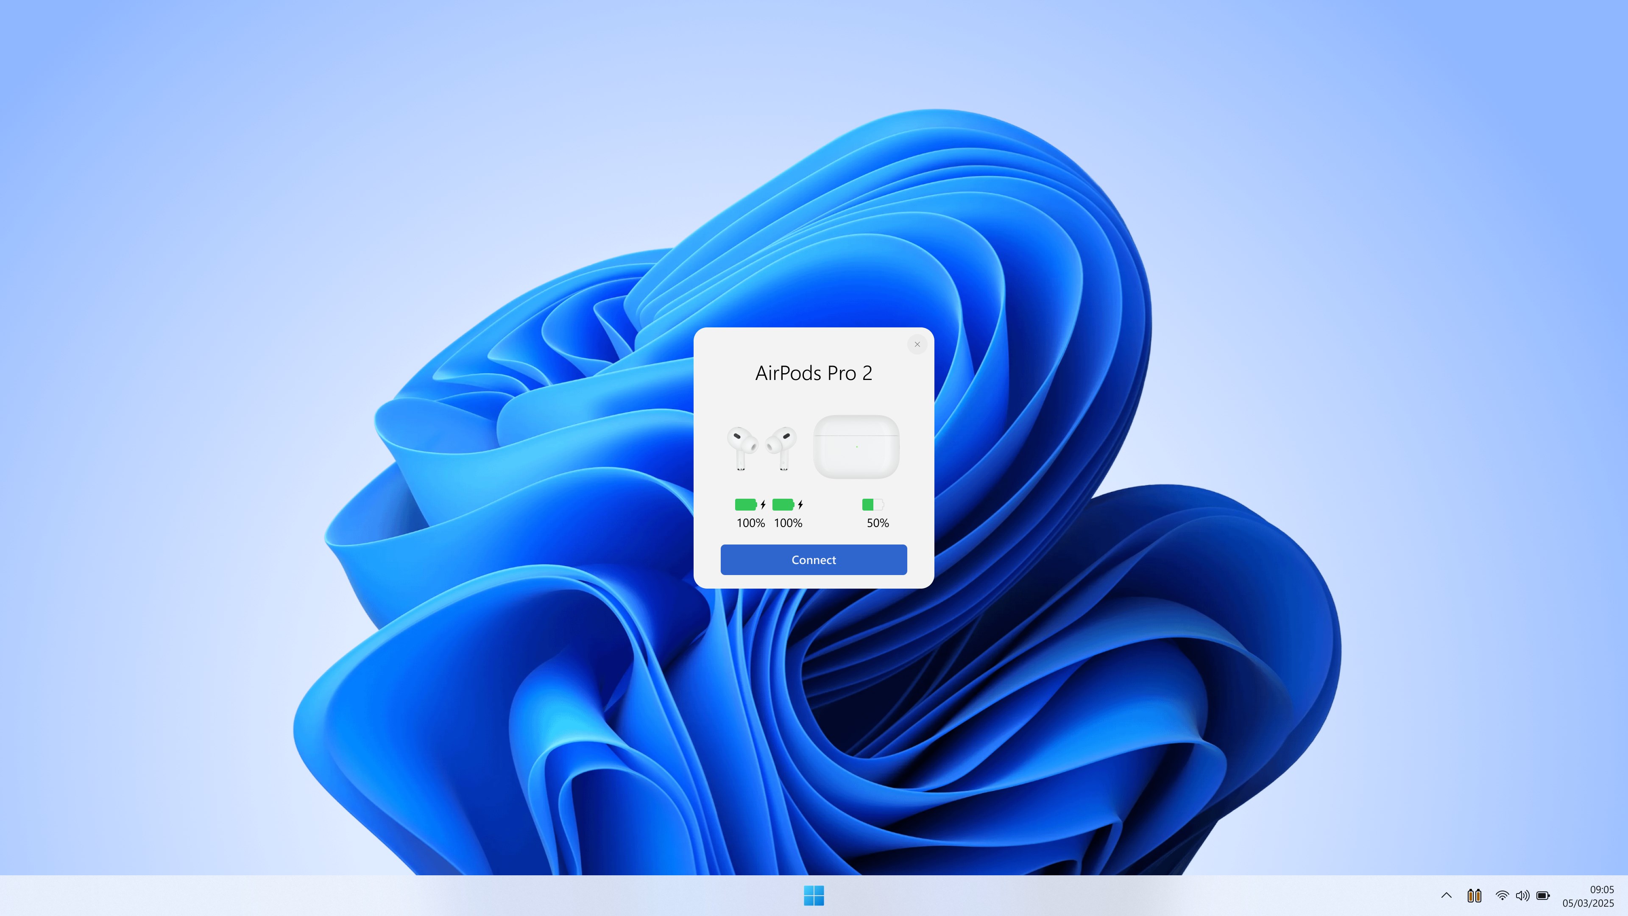Click the case's half-full battery gauge

[872, 505]
